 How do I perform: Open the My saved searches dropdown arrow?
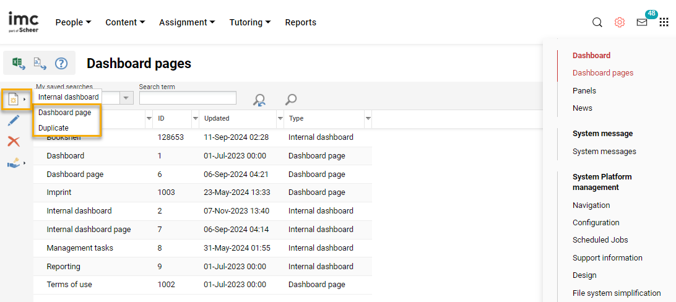pyautogui.click(x=126, y=98)
